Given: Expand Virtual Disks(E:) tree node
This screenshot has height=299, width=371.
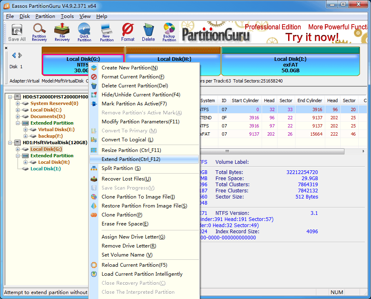Looking at the screenshot, I should (26, 129).
